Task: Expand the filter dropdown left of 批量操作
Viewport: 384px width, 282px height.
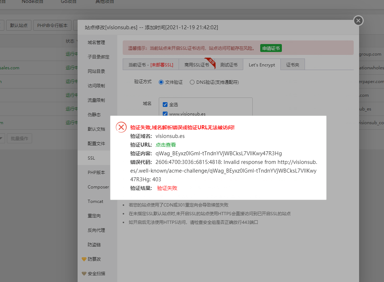Action: (2, 137)
